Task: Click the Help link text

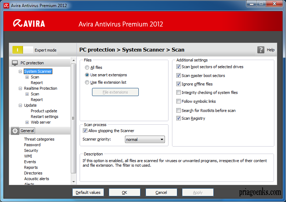Action: click(x=270, y=50)
